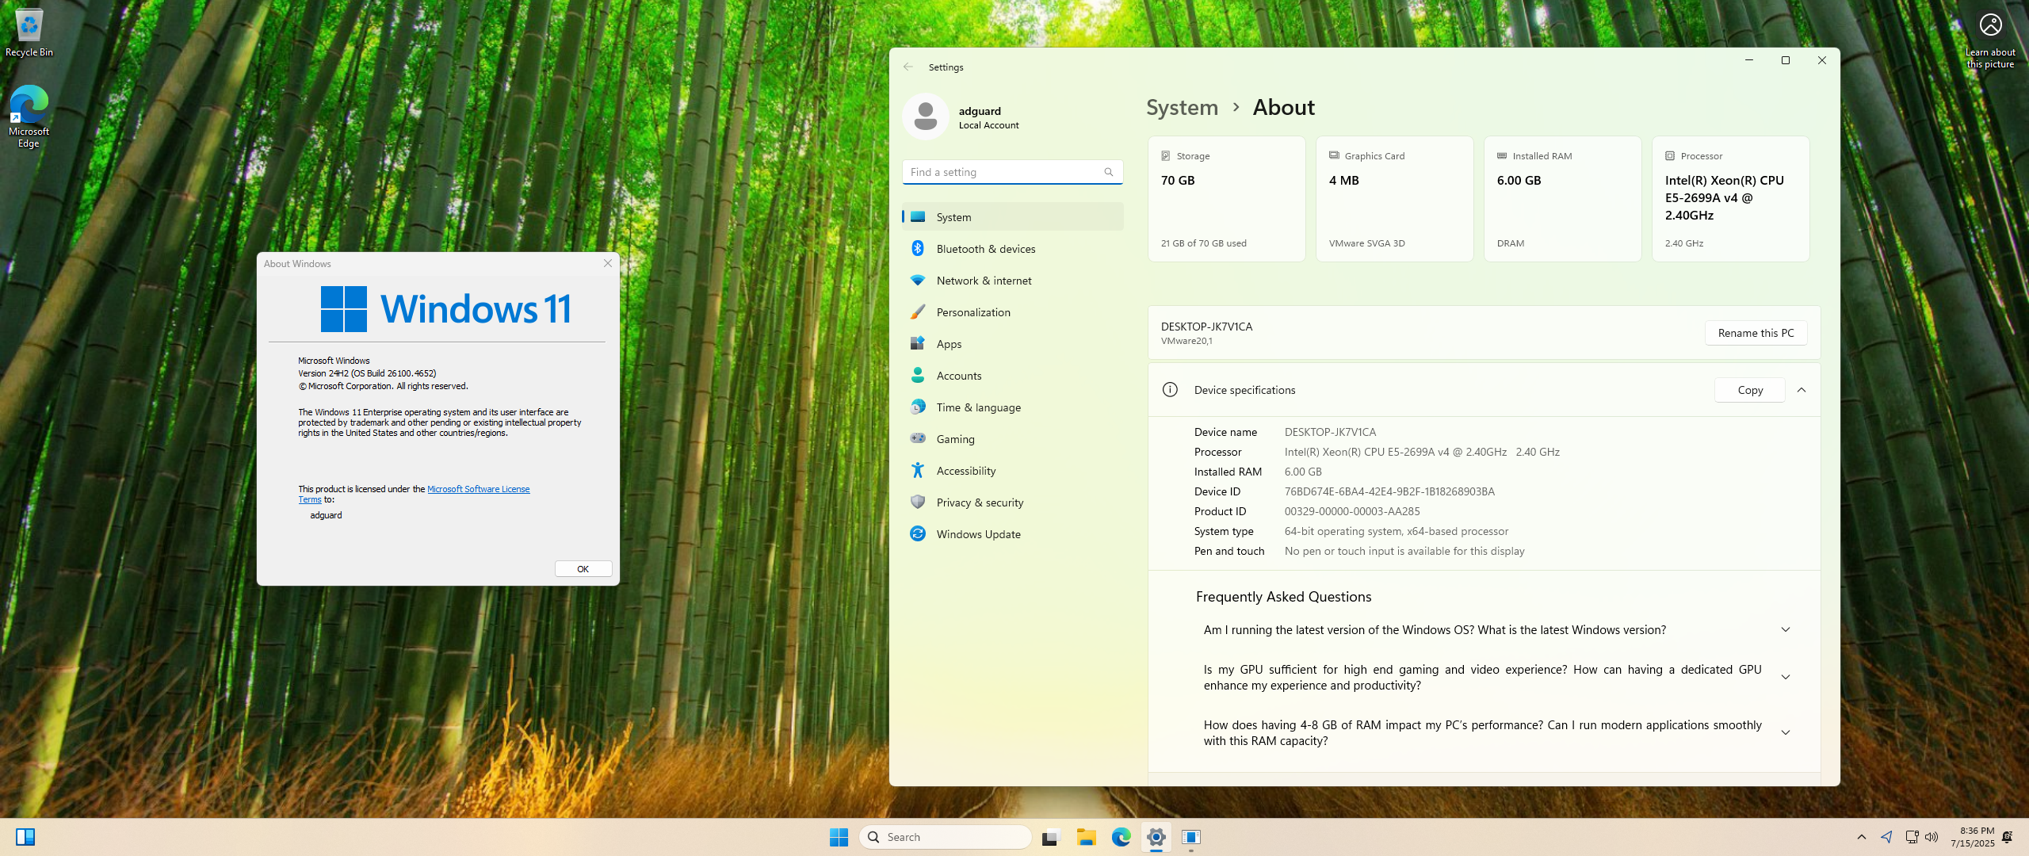
Task: Click the adguard account avatar
Action: (926, 117)
